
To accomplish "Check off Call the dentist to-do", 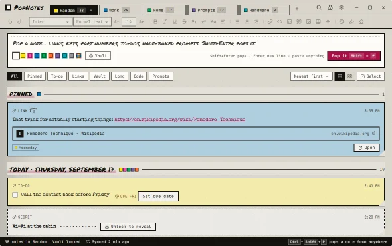I will [x=15, y=195].
